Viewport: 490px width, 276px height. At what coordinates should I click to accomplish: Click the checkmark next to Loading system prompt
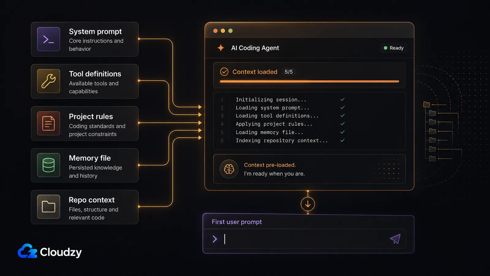point(342,107)
